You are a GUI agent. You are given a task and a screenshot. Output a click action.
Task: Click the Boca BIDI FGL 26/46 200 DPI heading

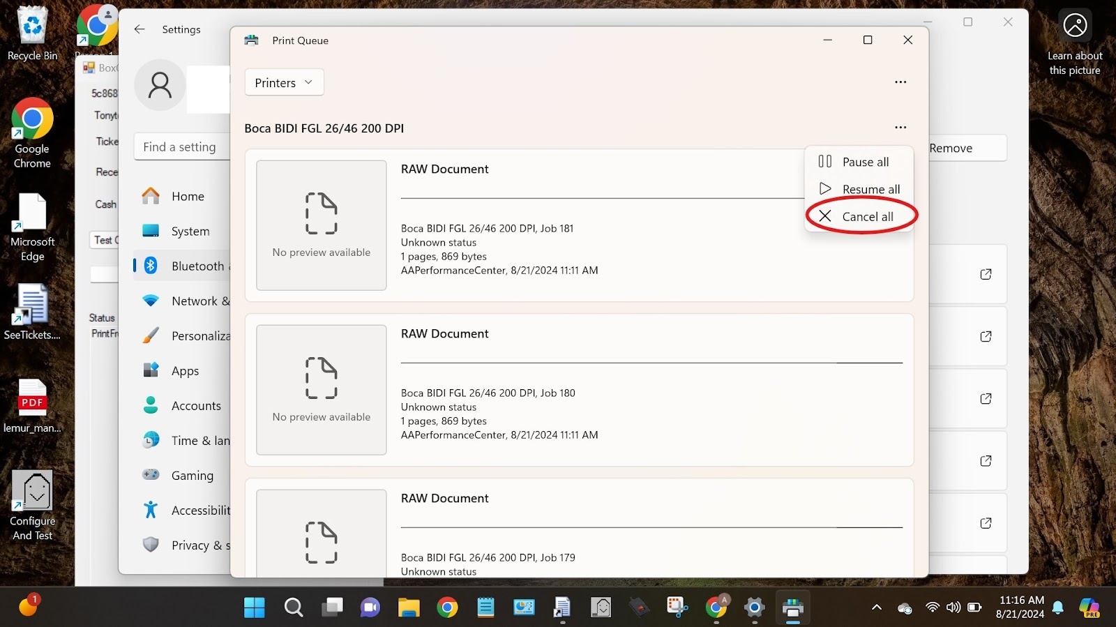click(324, 128)
